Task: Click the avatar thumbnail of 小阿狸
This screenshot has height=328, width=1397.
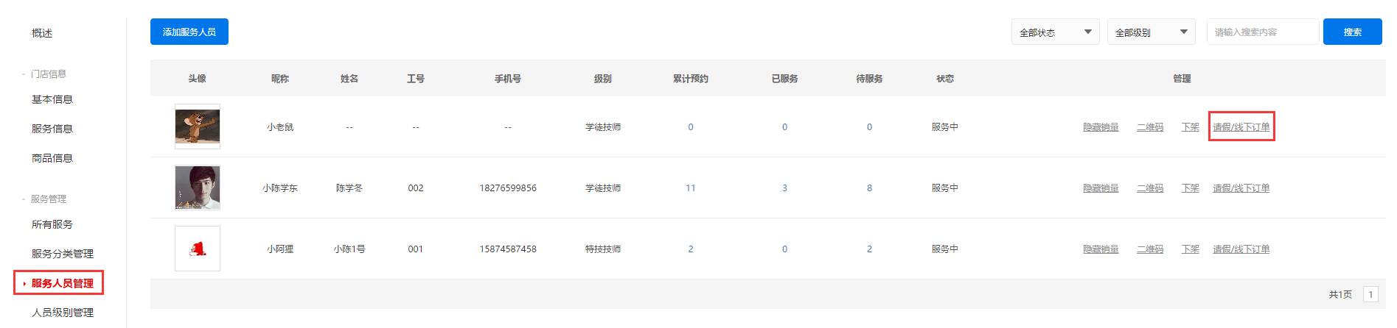Action: click(198, 249)
